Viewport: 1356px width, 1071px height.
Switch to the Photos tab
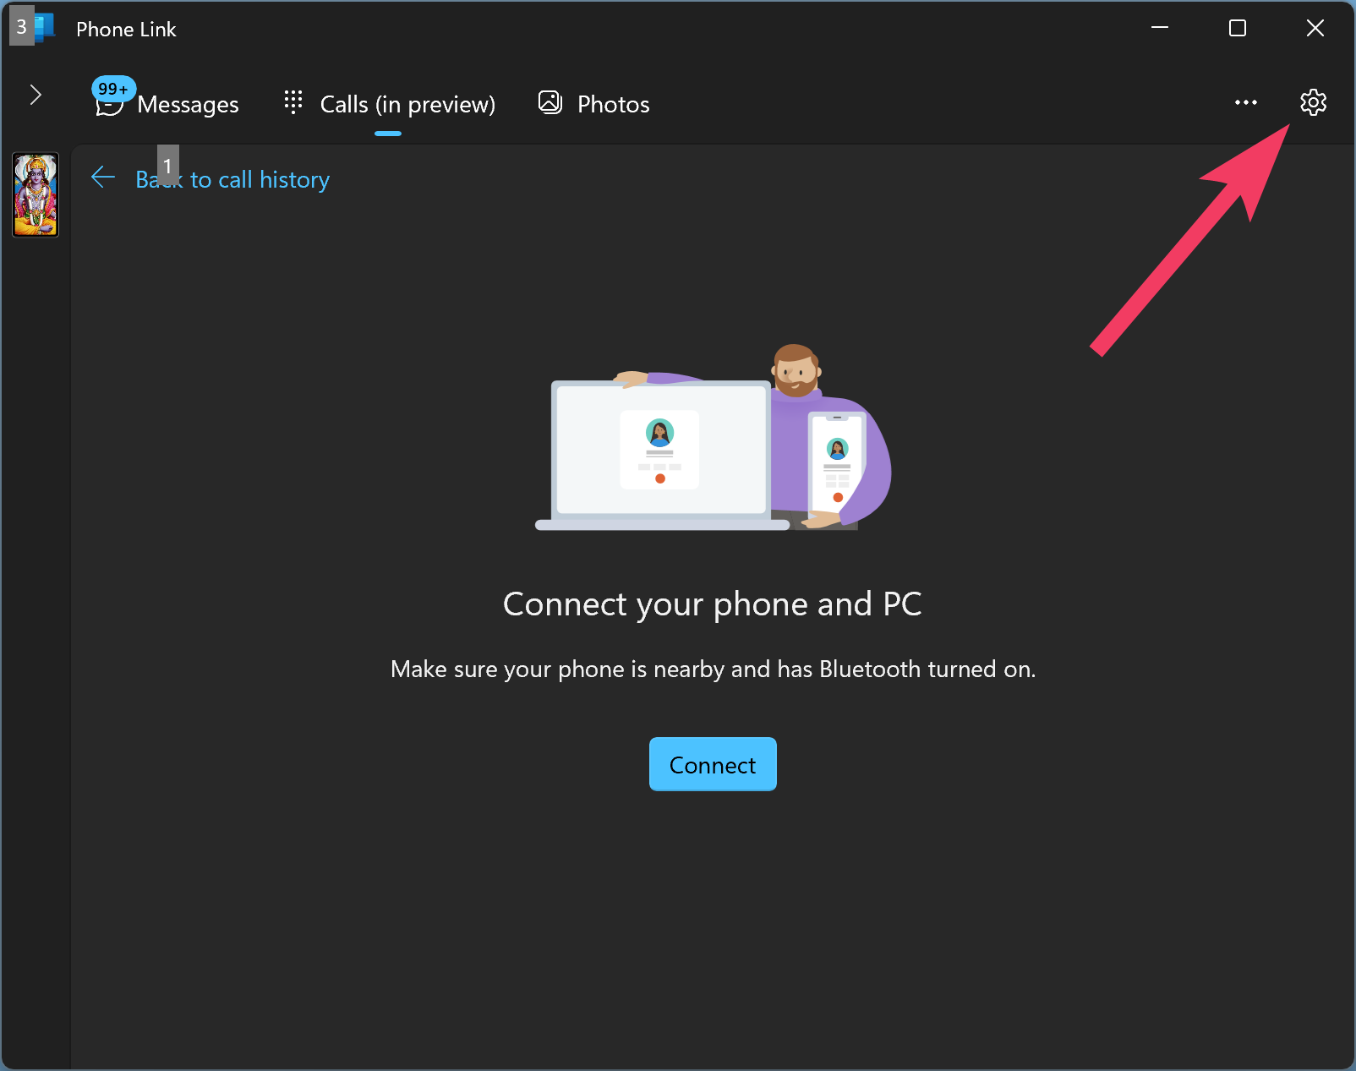tap(594, 104)
